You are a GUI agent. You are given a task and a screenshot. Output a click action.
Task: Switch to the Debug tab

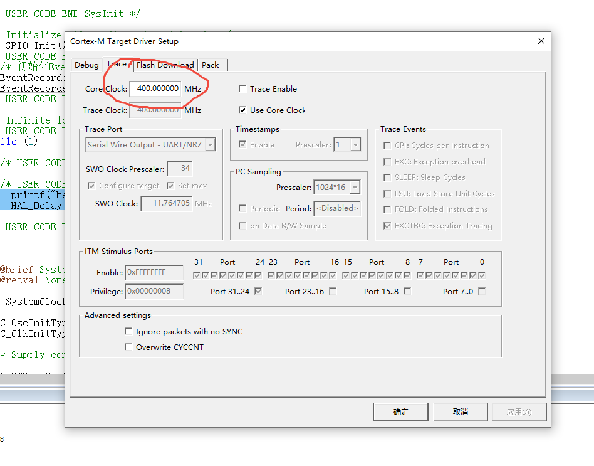pyautogui.click(x=86, y=65)
